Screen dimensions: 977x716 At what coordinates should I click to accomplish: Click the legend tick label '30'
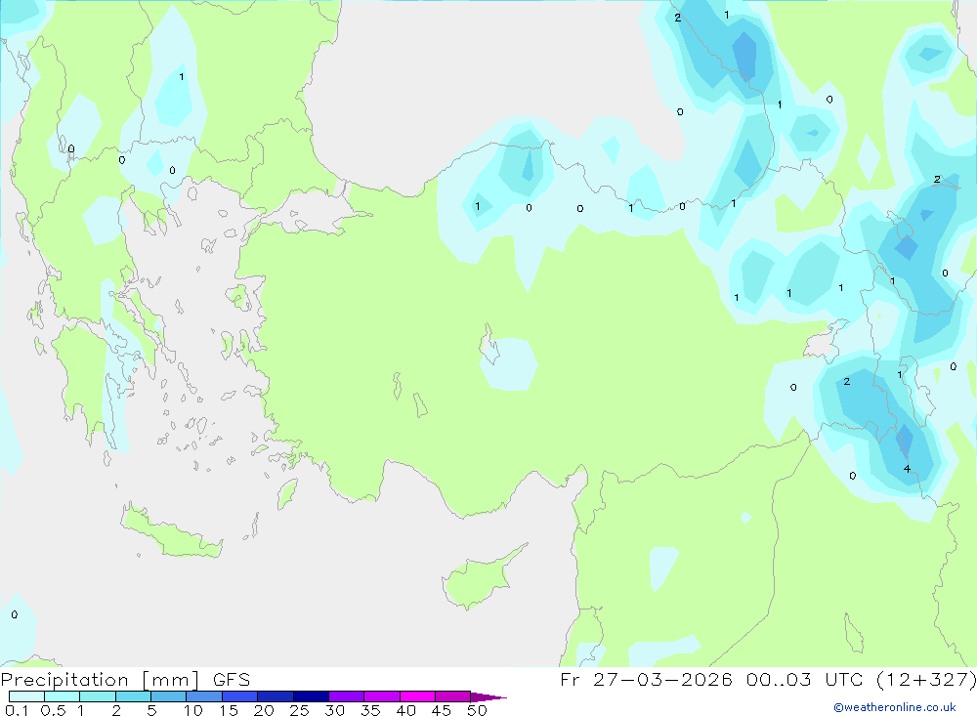(x=334, y=710)
